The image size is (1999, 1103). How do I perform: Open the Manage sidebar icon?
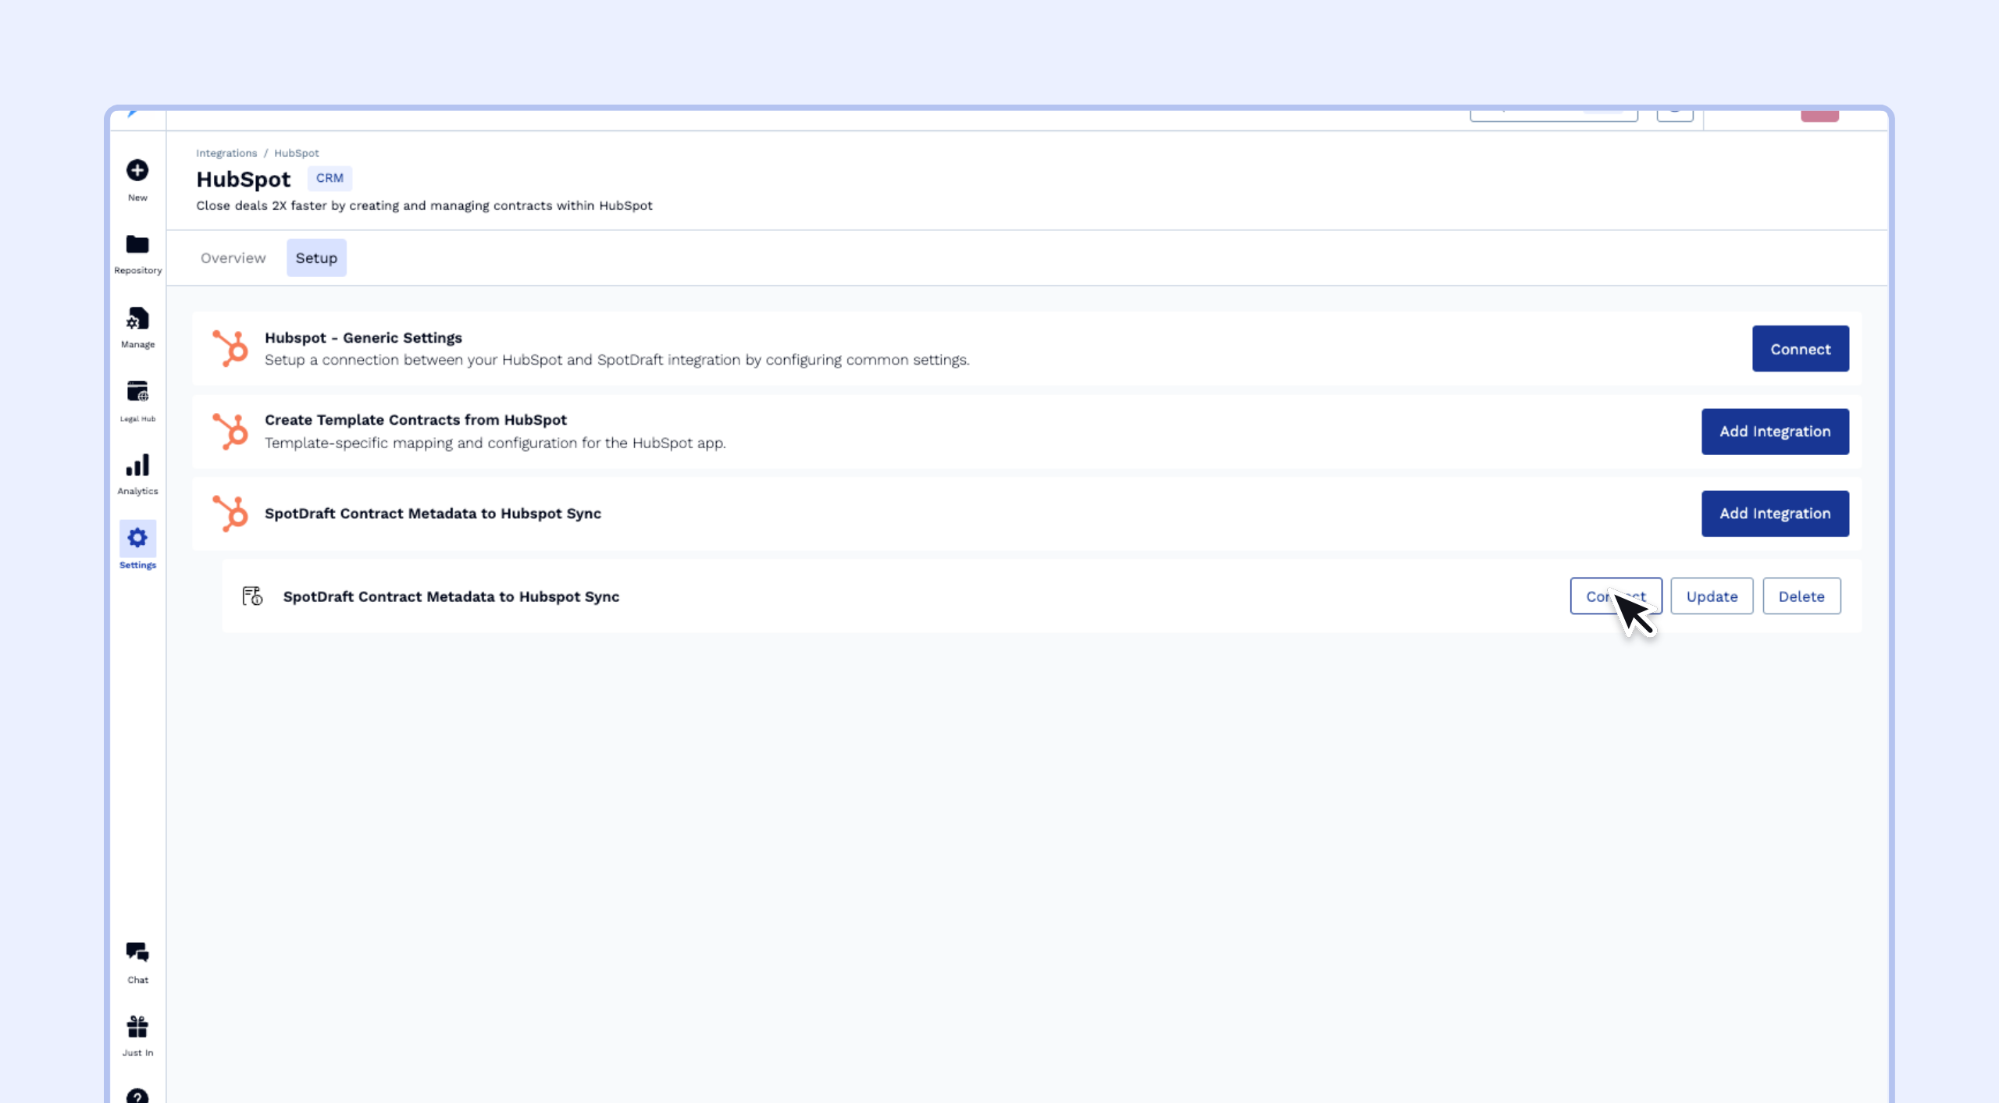(137, 318)
